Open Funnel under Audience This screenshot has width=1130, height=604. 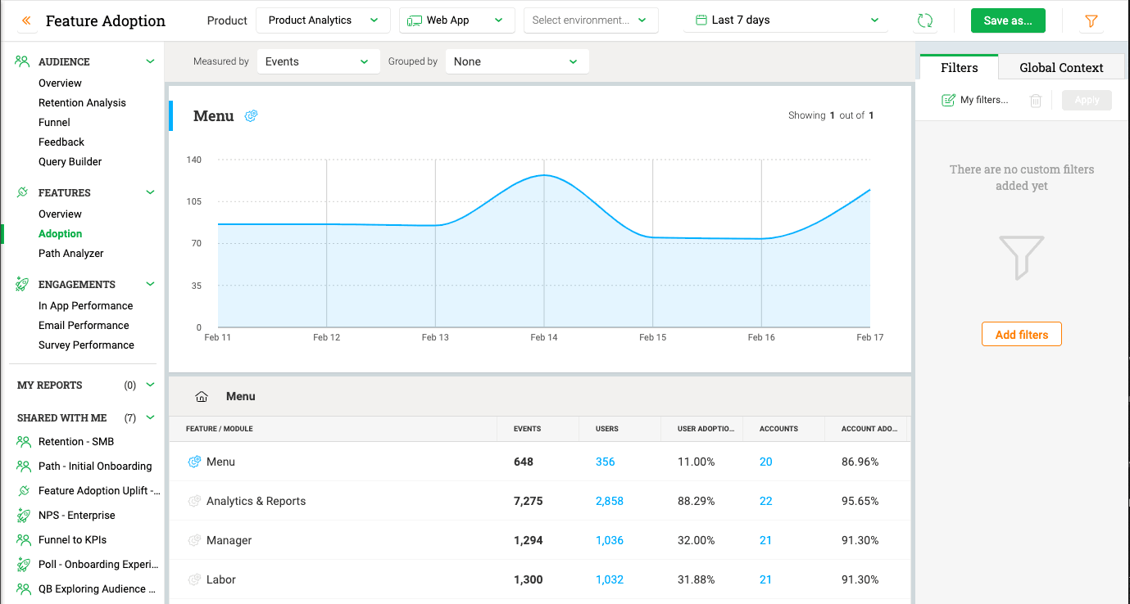[54, 122]
